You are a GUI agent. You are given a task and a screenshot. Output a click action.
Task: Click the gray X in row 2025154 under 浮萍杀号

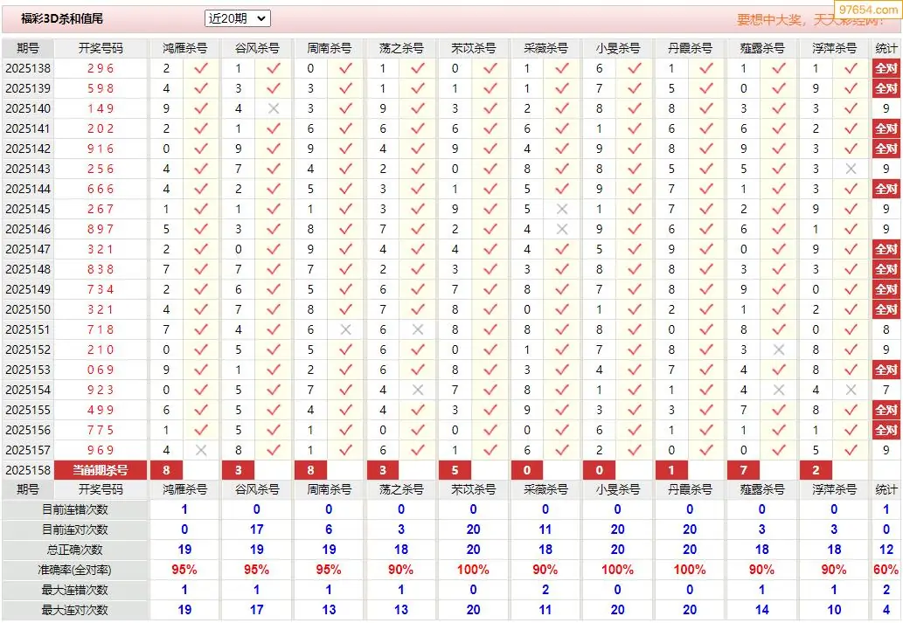tap(851, 390)
